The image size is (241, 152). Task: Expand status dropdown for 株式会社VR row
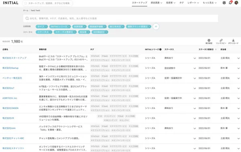pyautogui.click(x=194, y=118)
